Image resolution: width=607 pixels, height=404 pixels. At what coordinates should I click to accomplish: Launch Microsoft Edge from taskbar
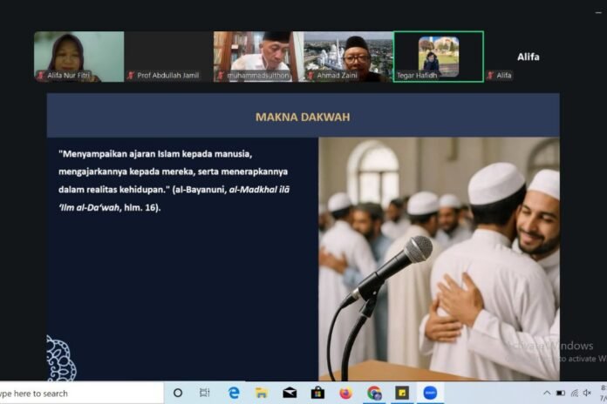[x=234, y=394]
